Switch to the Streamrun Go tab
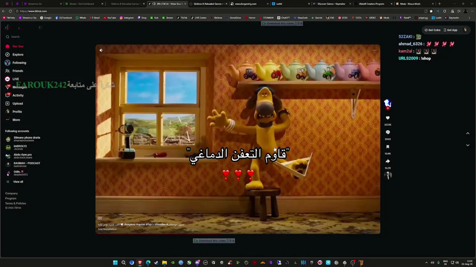Screen dimensions: 476x267 [x=43, y=4]
